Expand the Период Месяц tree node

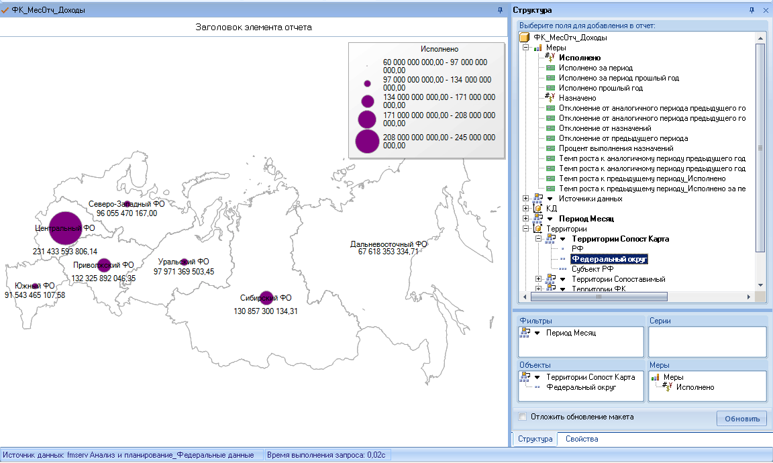tap(525, 219)
